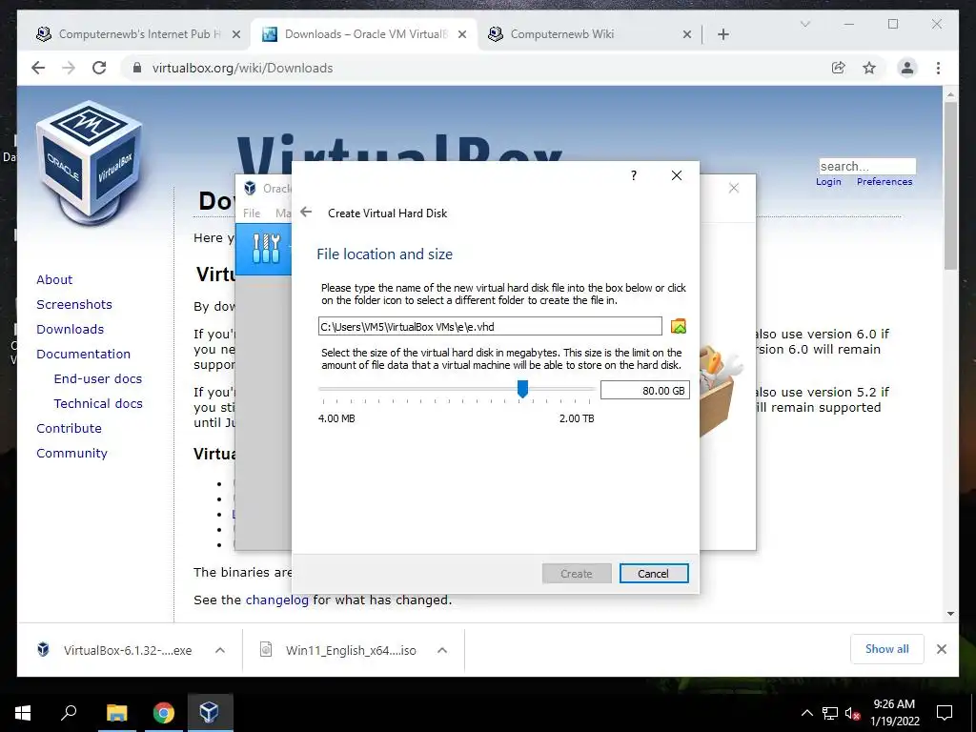Reload the VirtualBox downloads page
This screenshot has width=976, height=732.
99,68
